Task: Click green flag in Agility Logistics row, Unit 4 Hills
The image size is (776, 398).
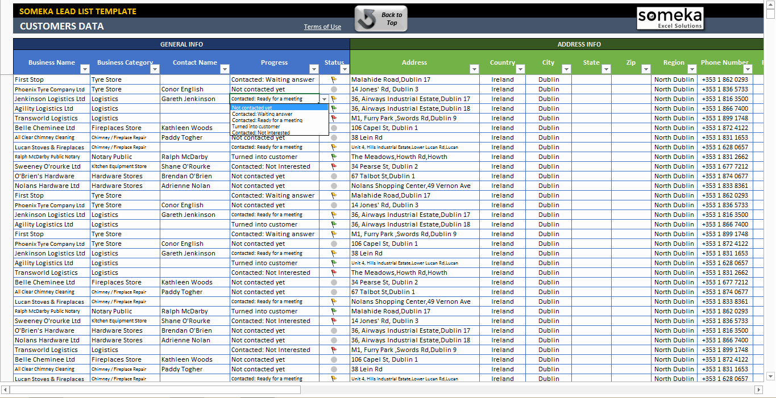Action: [x=334, y=263]
